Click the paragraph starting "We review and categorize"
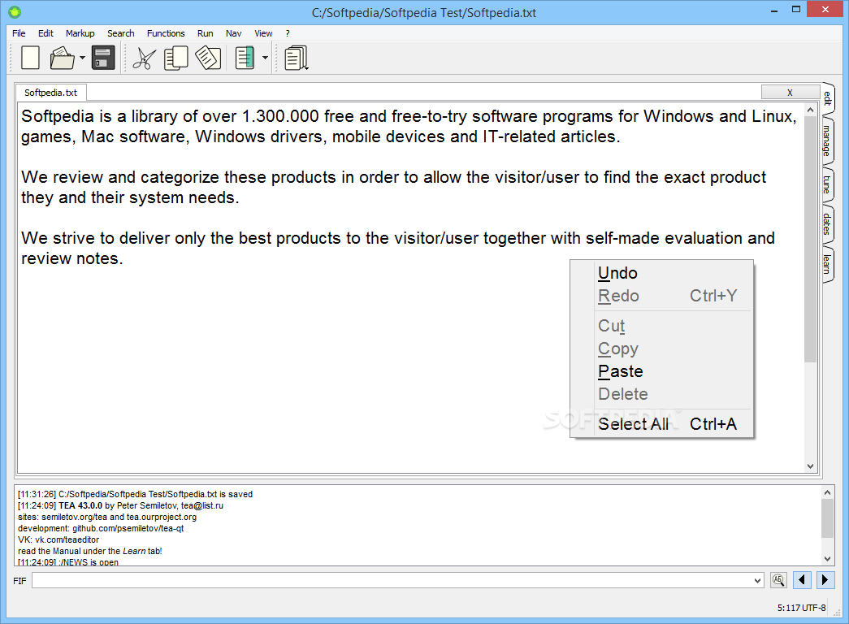 [x=394, y=188]
